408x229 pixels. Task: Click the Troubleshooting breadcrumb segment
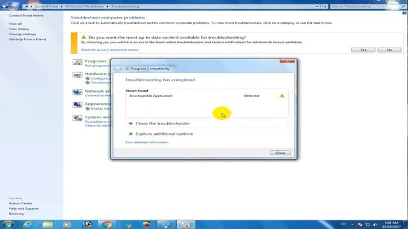tap(125, 6)
